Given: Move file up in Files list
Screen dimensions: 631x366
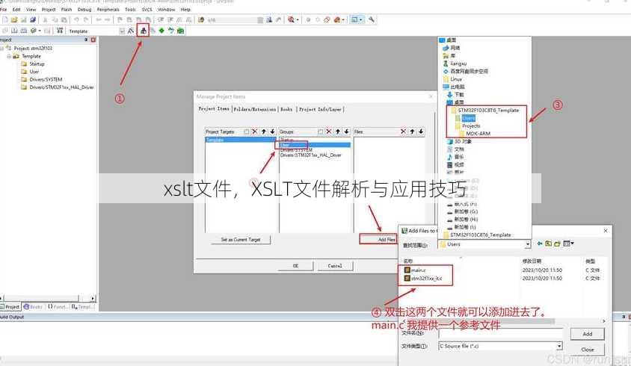Looking at the screenshot, I should coord(412,131).
